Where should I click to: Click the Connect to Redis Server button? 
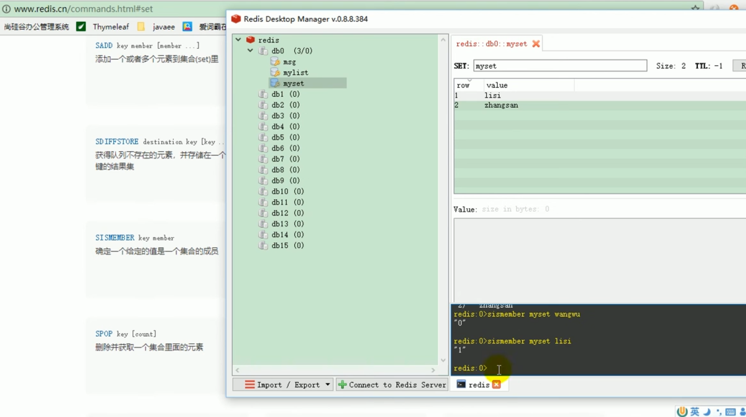[x=392, y=385]
